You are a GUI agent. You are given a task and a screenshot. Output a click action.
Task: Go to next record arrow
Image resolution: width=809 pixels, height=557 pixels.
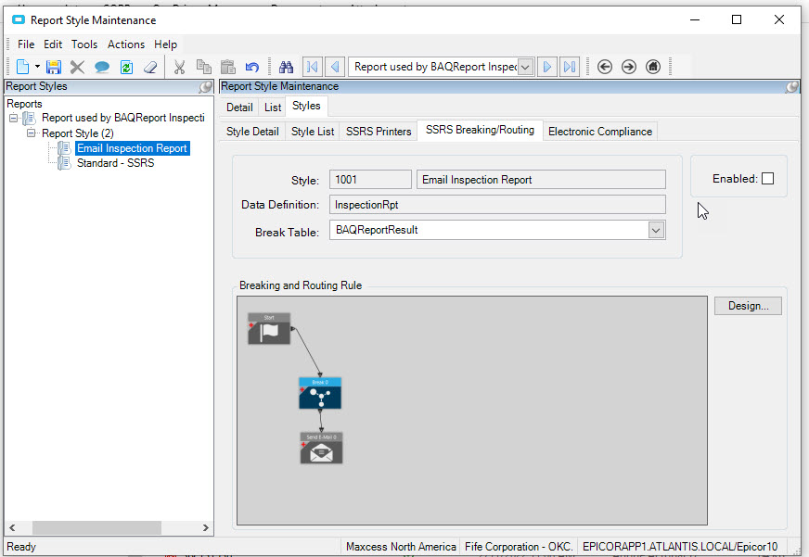[x=547, y=67]
